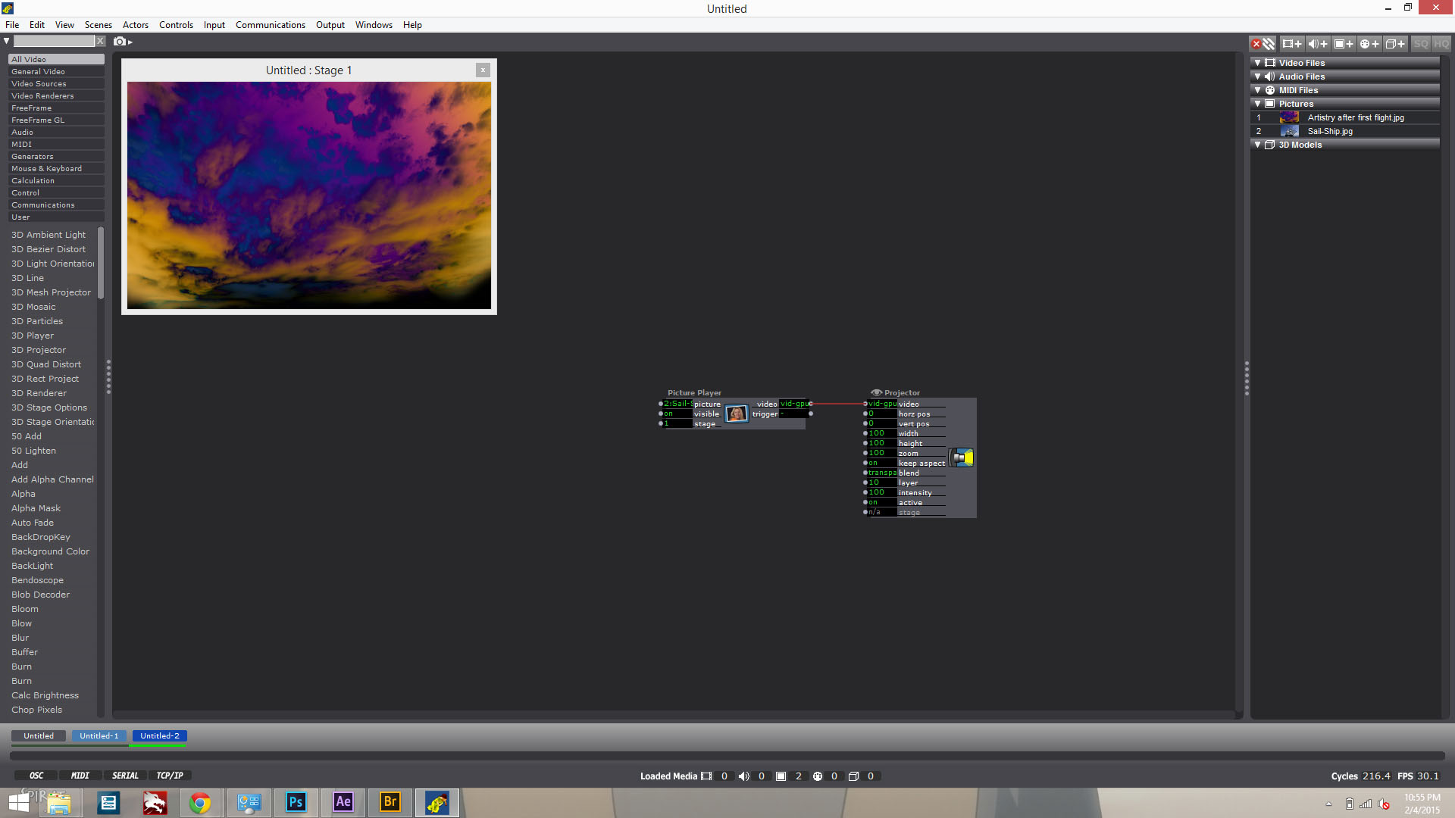Select the camera capture icon in toolbar
The width and height of the screenshot is (1455, 818).
coord(119,41)
